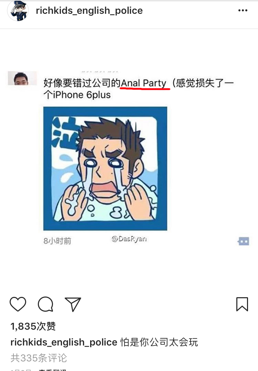Save post with the bookmark icon
This screenshot has height=371, width=258.
(242, 304)
